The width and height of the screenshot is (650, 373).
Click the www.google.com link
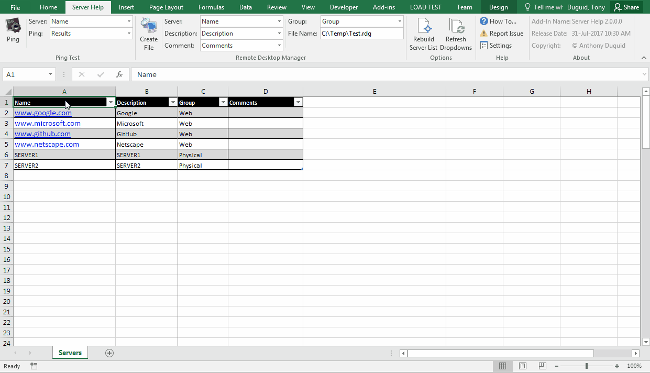coord(43,113)
